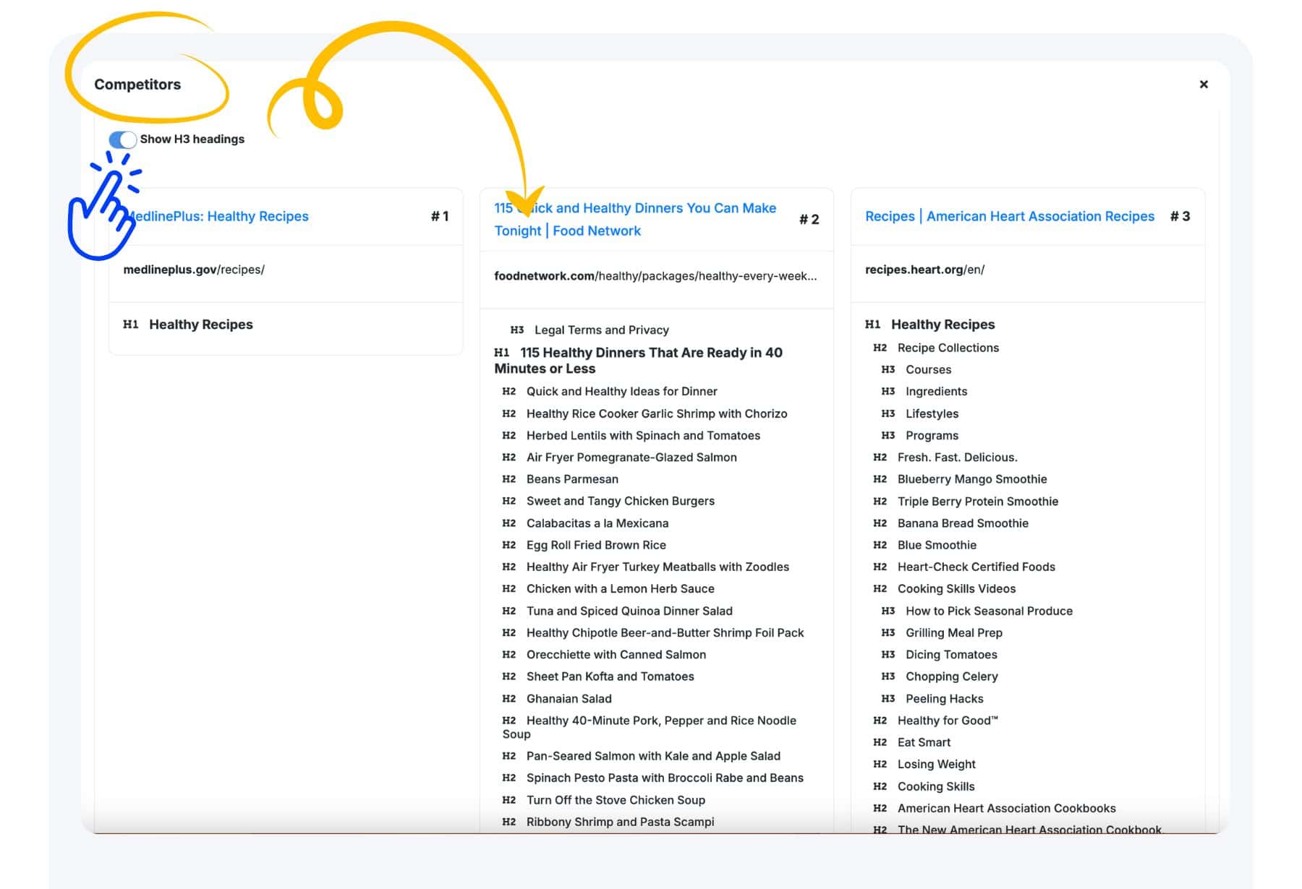Select Tuna and Spiced Quinoa Dinner Salad
The height and width of the screenshot is (889, 1302).
tap(629, 611)
